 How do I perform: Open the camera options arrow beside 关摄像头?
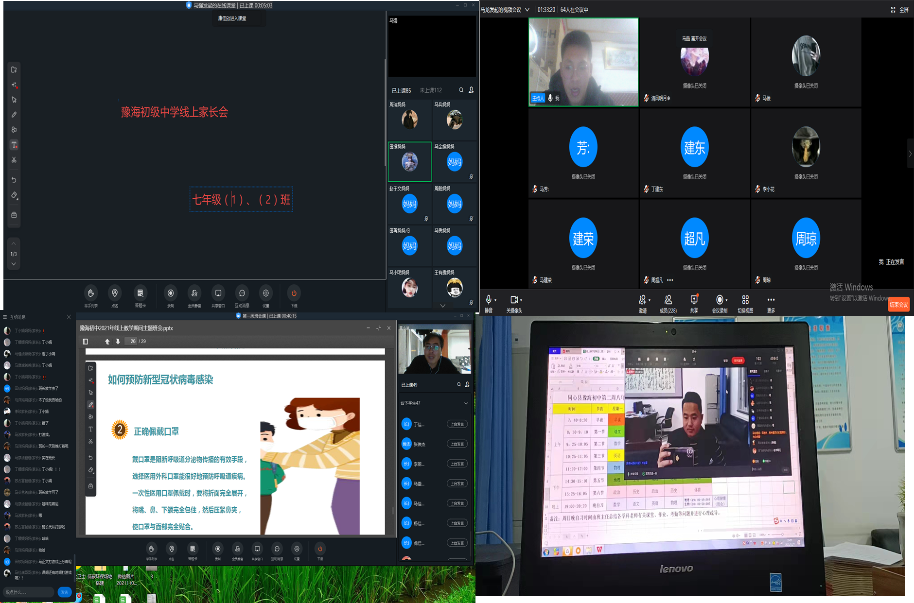[521, 300]
